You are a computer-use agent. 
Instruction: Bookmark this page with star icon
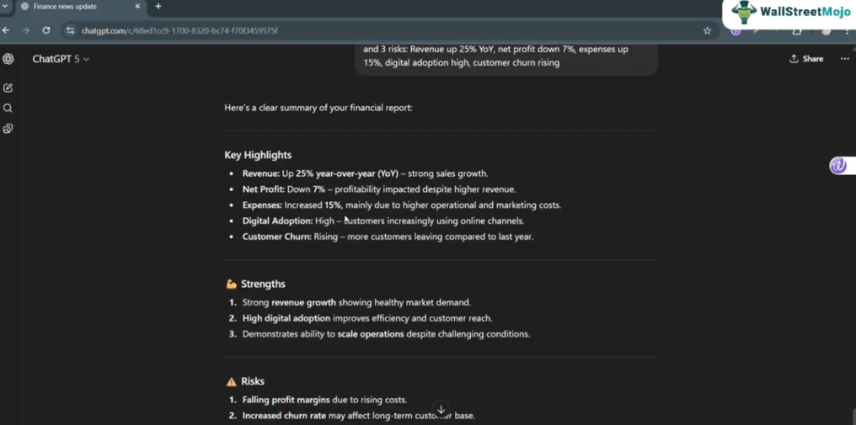point(707,30)
